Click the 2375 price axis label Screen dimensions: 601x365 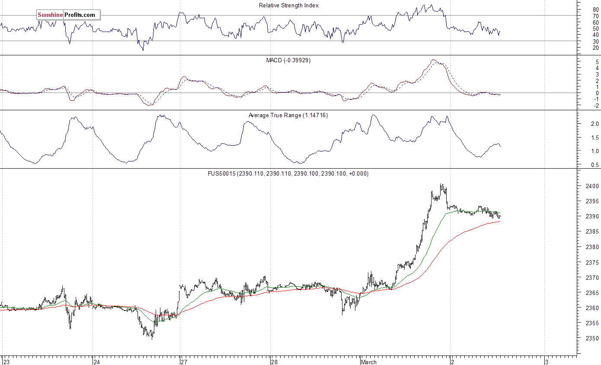pyautogui.click(x=592, y=262)
